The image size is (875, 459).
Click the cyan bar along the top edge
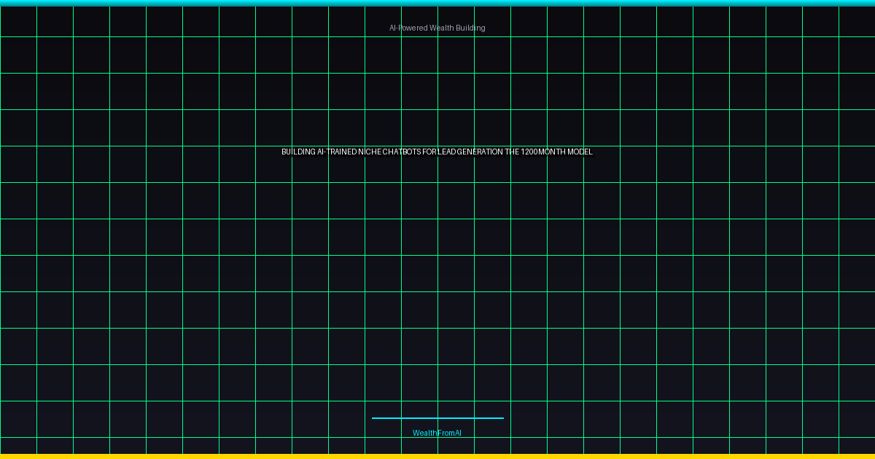point(437,3)
